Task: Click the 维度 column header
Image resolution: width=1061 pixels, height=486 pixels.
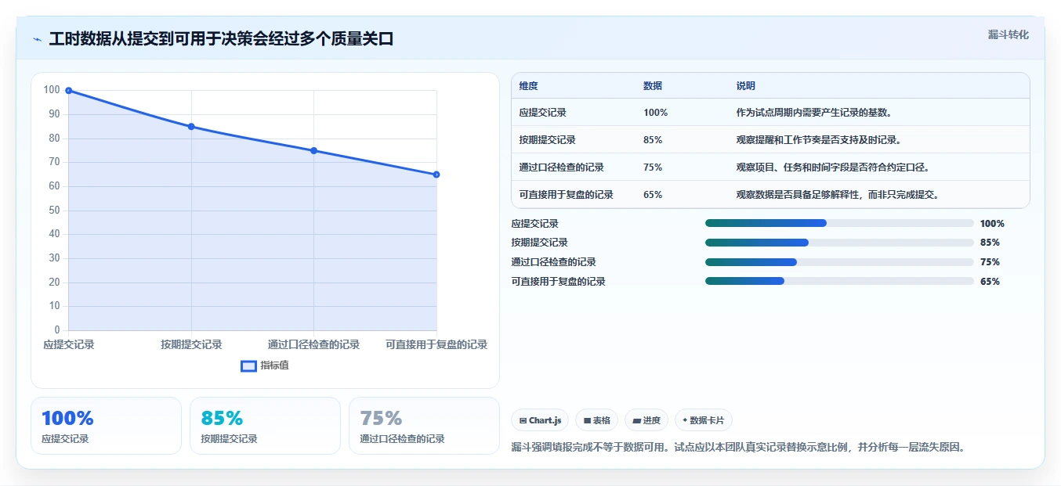Action: click(x=528, y=86)
